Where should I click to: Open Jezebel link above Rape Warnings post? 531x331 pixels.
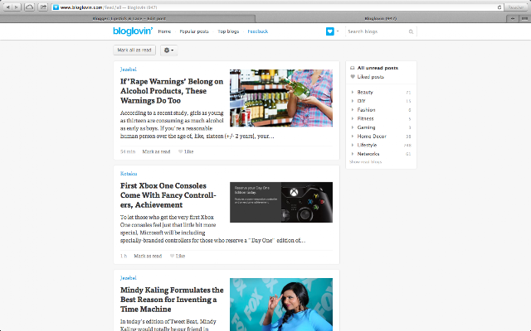tap(129, 70)
